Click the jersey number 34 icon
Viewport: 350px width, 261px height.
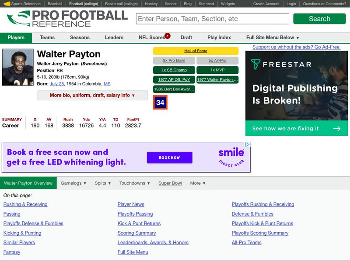click(x=160, y=101)
